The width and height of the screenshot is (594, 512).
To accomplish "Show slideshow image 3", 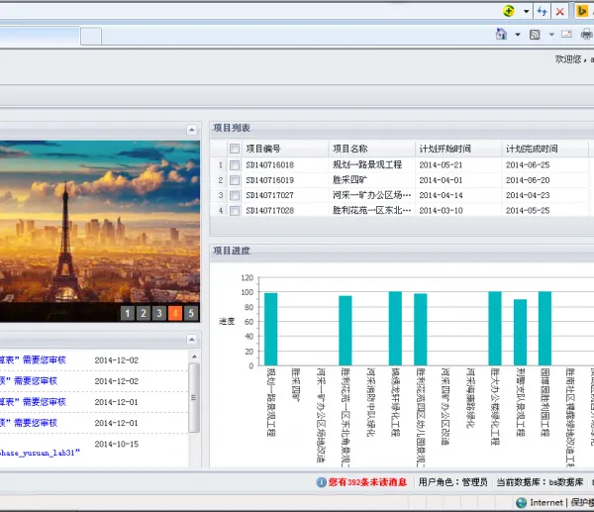I will click(159, 313).
